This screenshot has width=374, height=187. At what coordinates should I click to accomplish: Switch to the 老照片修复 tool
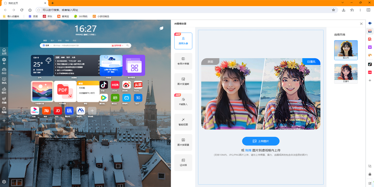(x=183, y=61)
